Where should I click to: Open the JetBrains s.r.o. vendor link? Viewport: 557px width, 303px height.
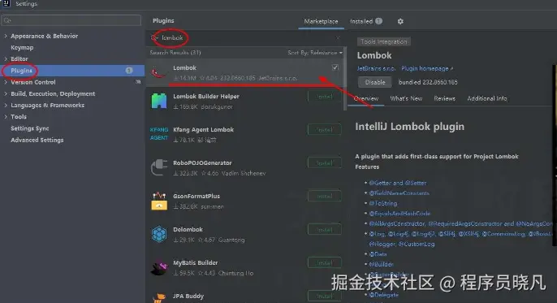point(376,68)
